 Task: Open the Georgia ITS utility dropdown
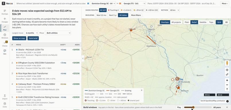pos(134,3)
